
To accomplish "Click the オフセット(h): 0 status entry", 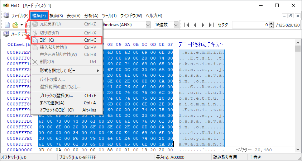I will pyautogui.click(x=14, y=157).
